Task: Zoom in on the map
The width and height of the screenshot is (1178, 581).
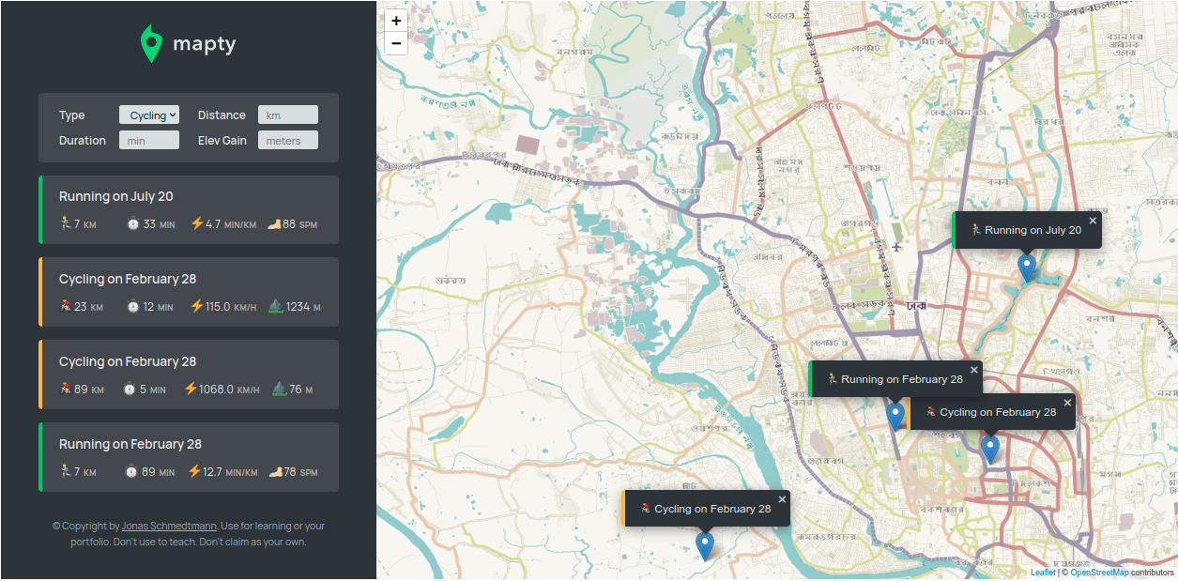Action: 396,21
